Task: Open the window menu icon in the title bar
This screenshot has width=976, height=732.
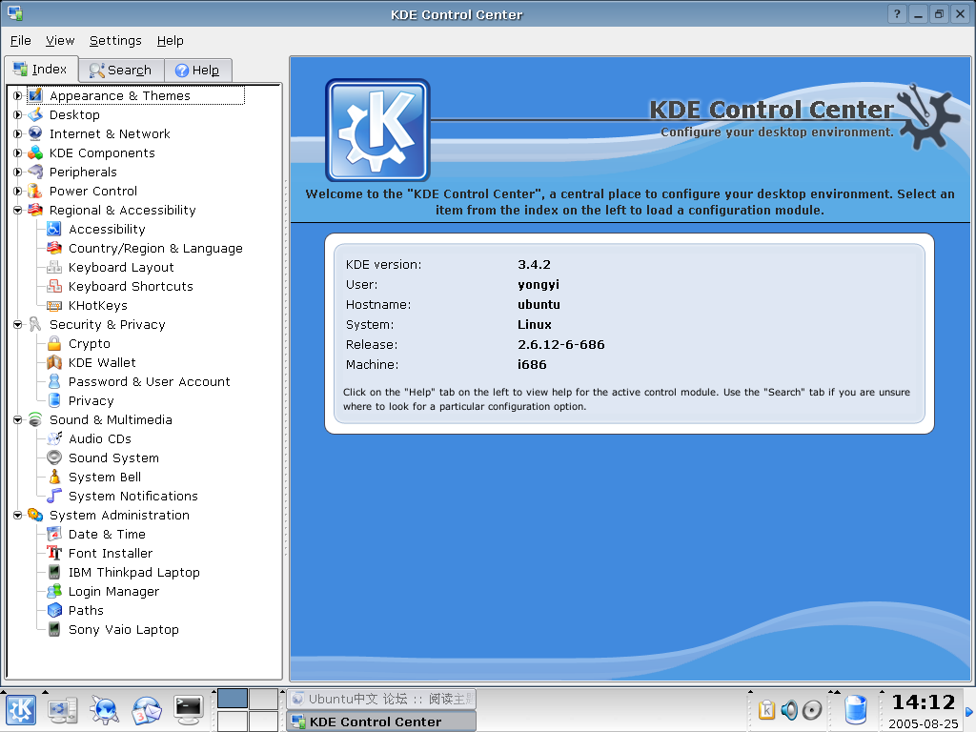Action: coord(15,13)
